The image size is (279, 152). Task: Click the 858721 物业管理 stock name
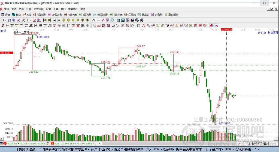268,32
